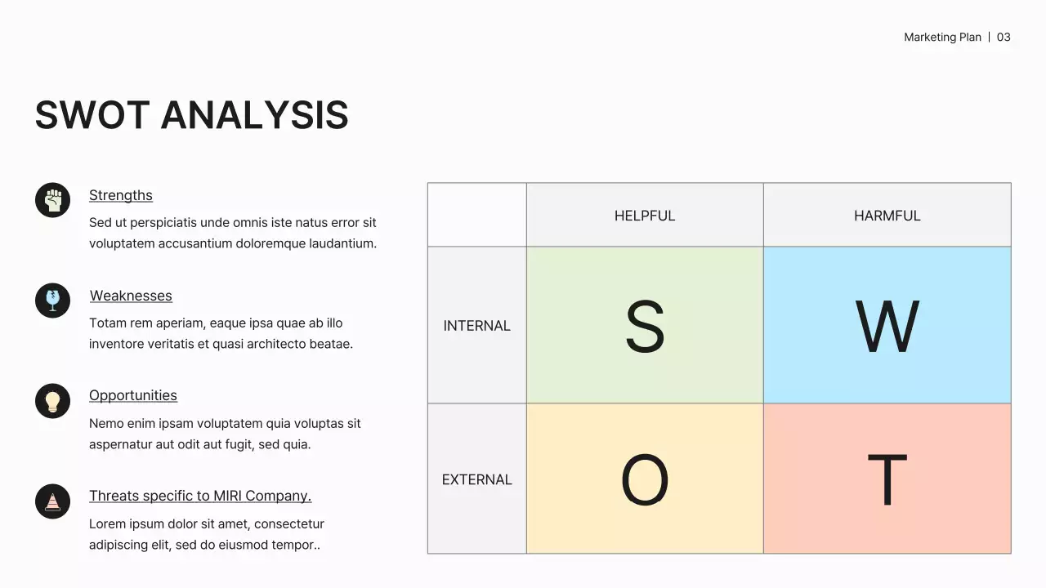Image resolution: width=1046 pixels, height=588 pixels.
Task: Click the HELPFUL column header
Action: 645,216
